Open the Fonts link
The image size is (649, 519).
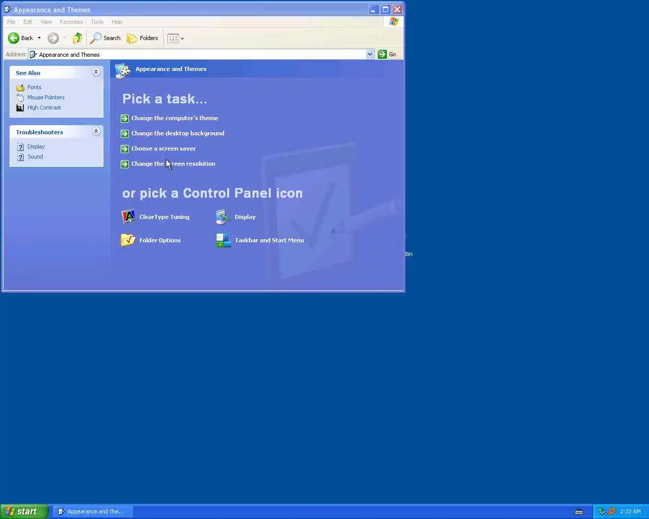(x=34, y=87)
